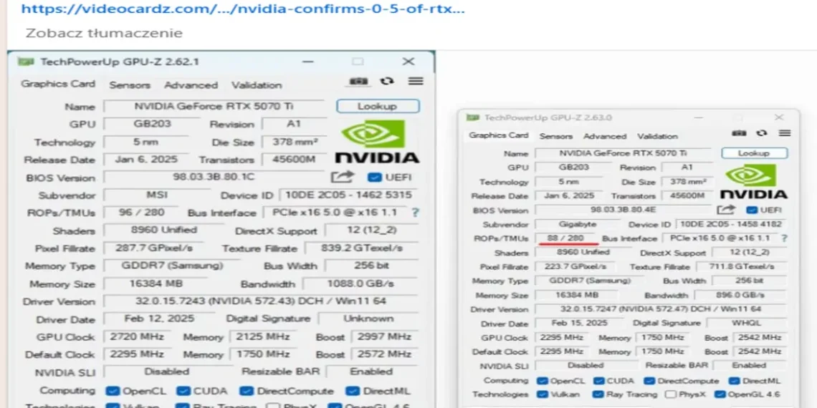This screenshot has height=408, width=817.
Task: Click Driver Date Feb 12, 2025
Action: point(159,318)
